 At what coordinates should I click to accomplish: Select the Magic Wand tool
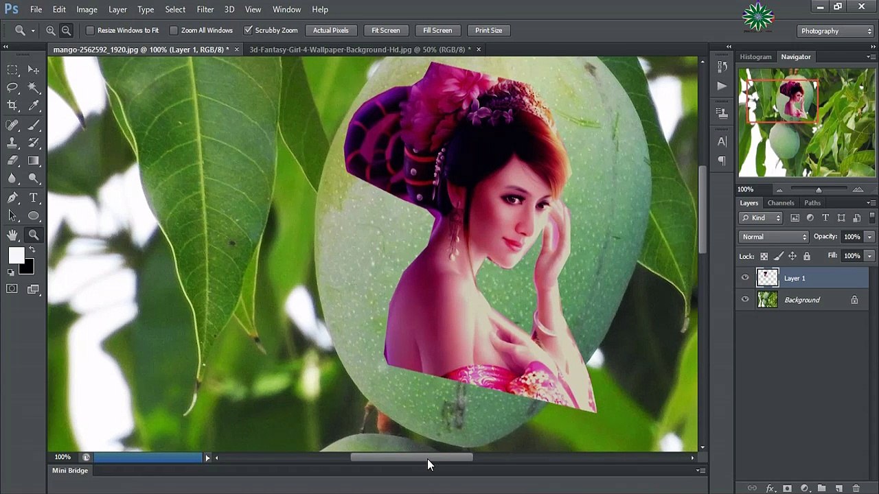34,88
